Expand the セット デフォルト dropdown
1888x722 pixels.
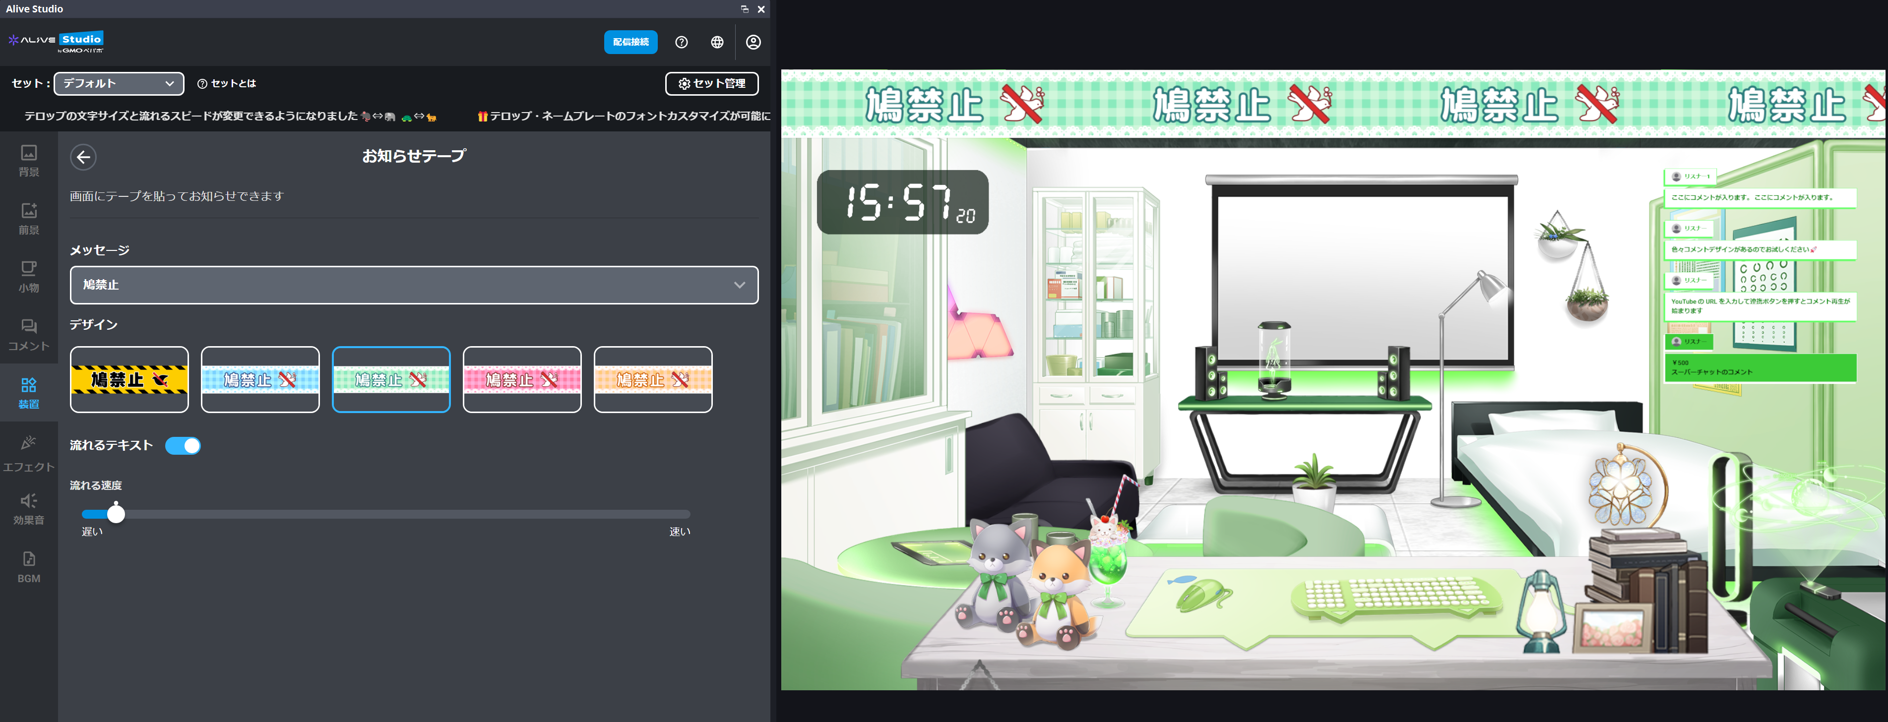(119, 84)
